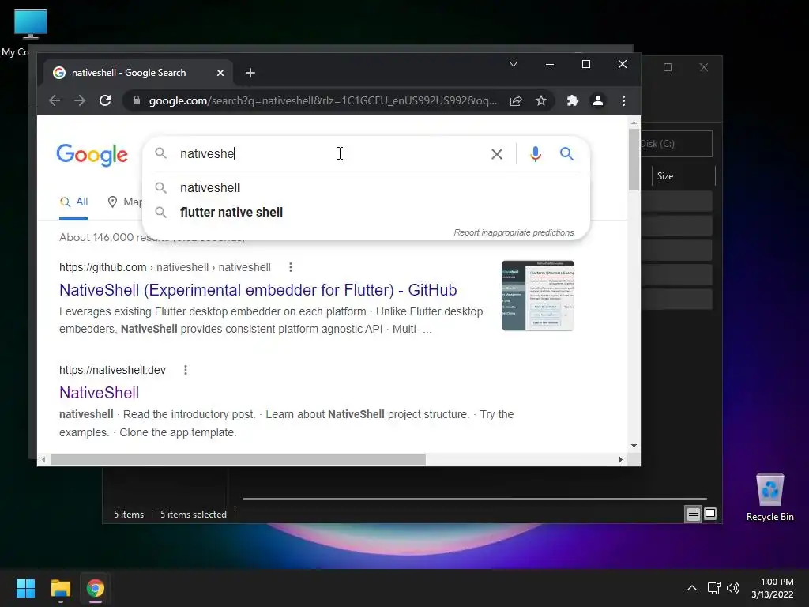The width and height of the screenshot is (809, 607).
Task: Open the NativeShell nativeshell.dev result
Action: (x=99, y=393)
